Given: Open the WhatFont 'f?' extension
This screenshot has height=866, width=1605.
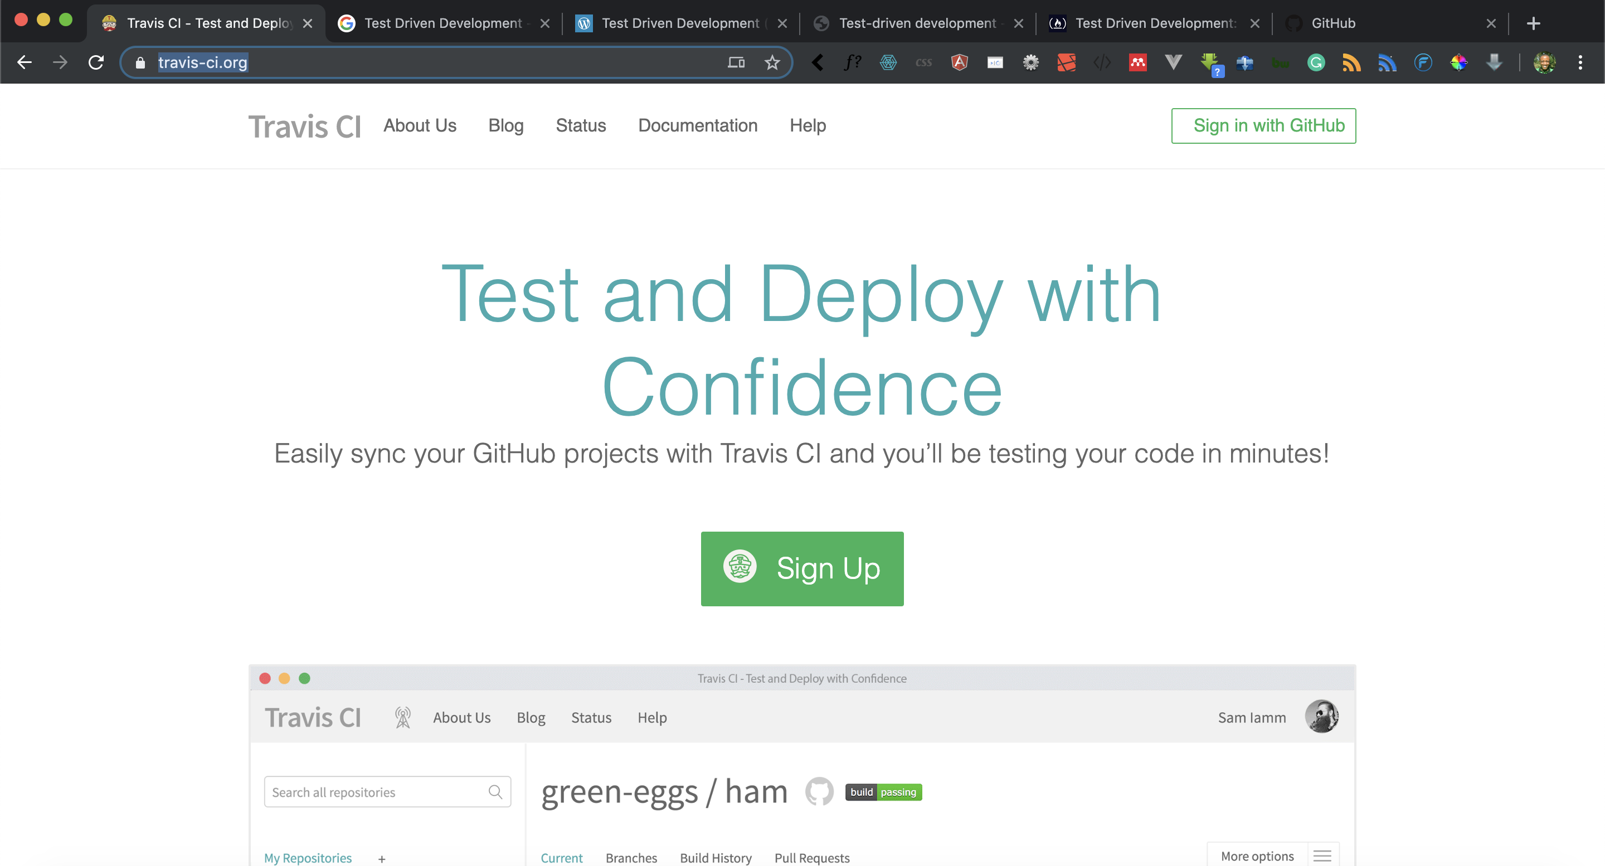Looking at the screenshot, I should tap(852, 62).
